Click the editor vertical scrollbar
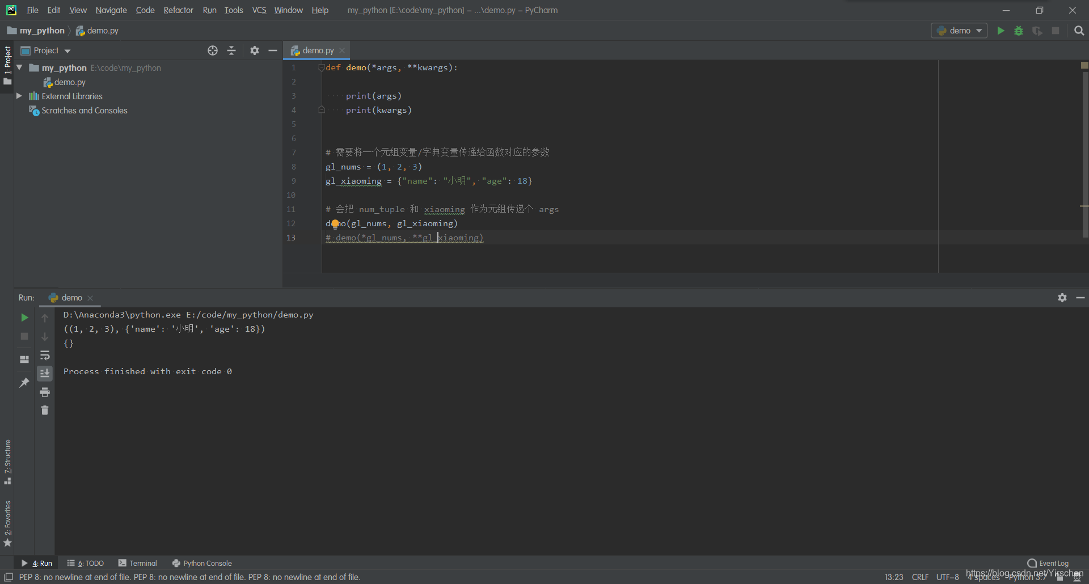The width and height of the screenshot is (1089, 584). click(x=1085, y=154)
